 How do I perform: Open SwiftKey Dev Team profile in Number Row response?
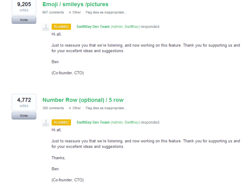tap(93, 123)
